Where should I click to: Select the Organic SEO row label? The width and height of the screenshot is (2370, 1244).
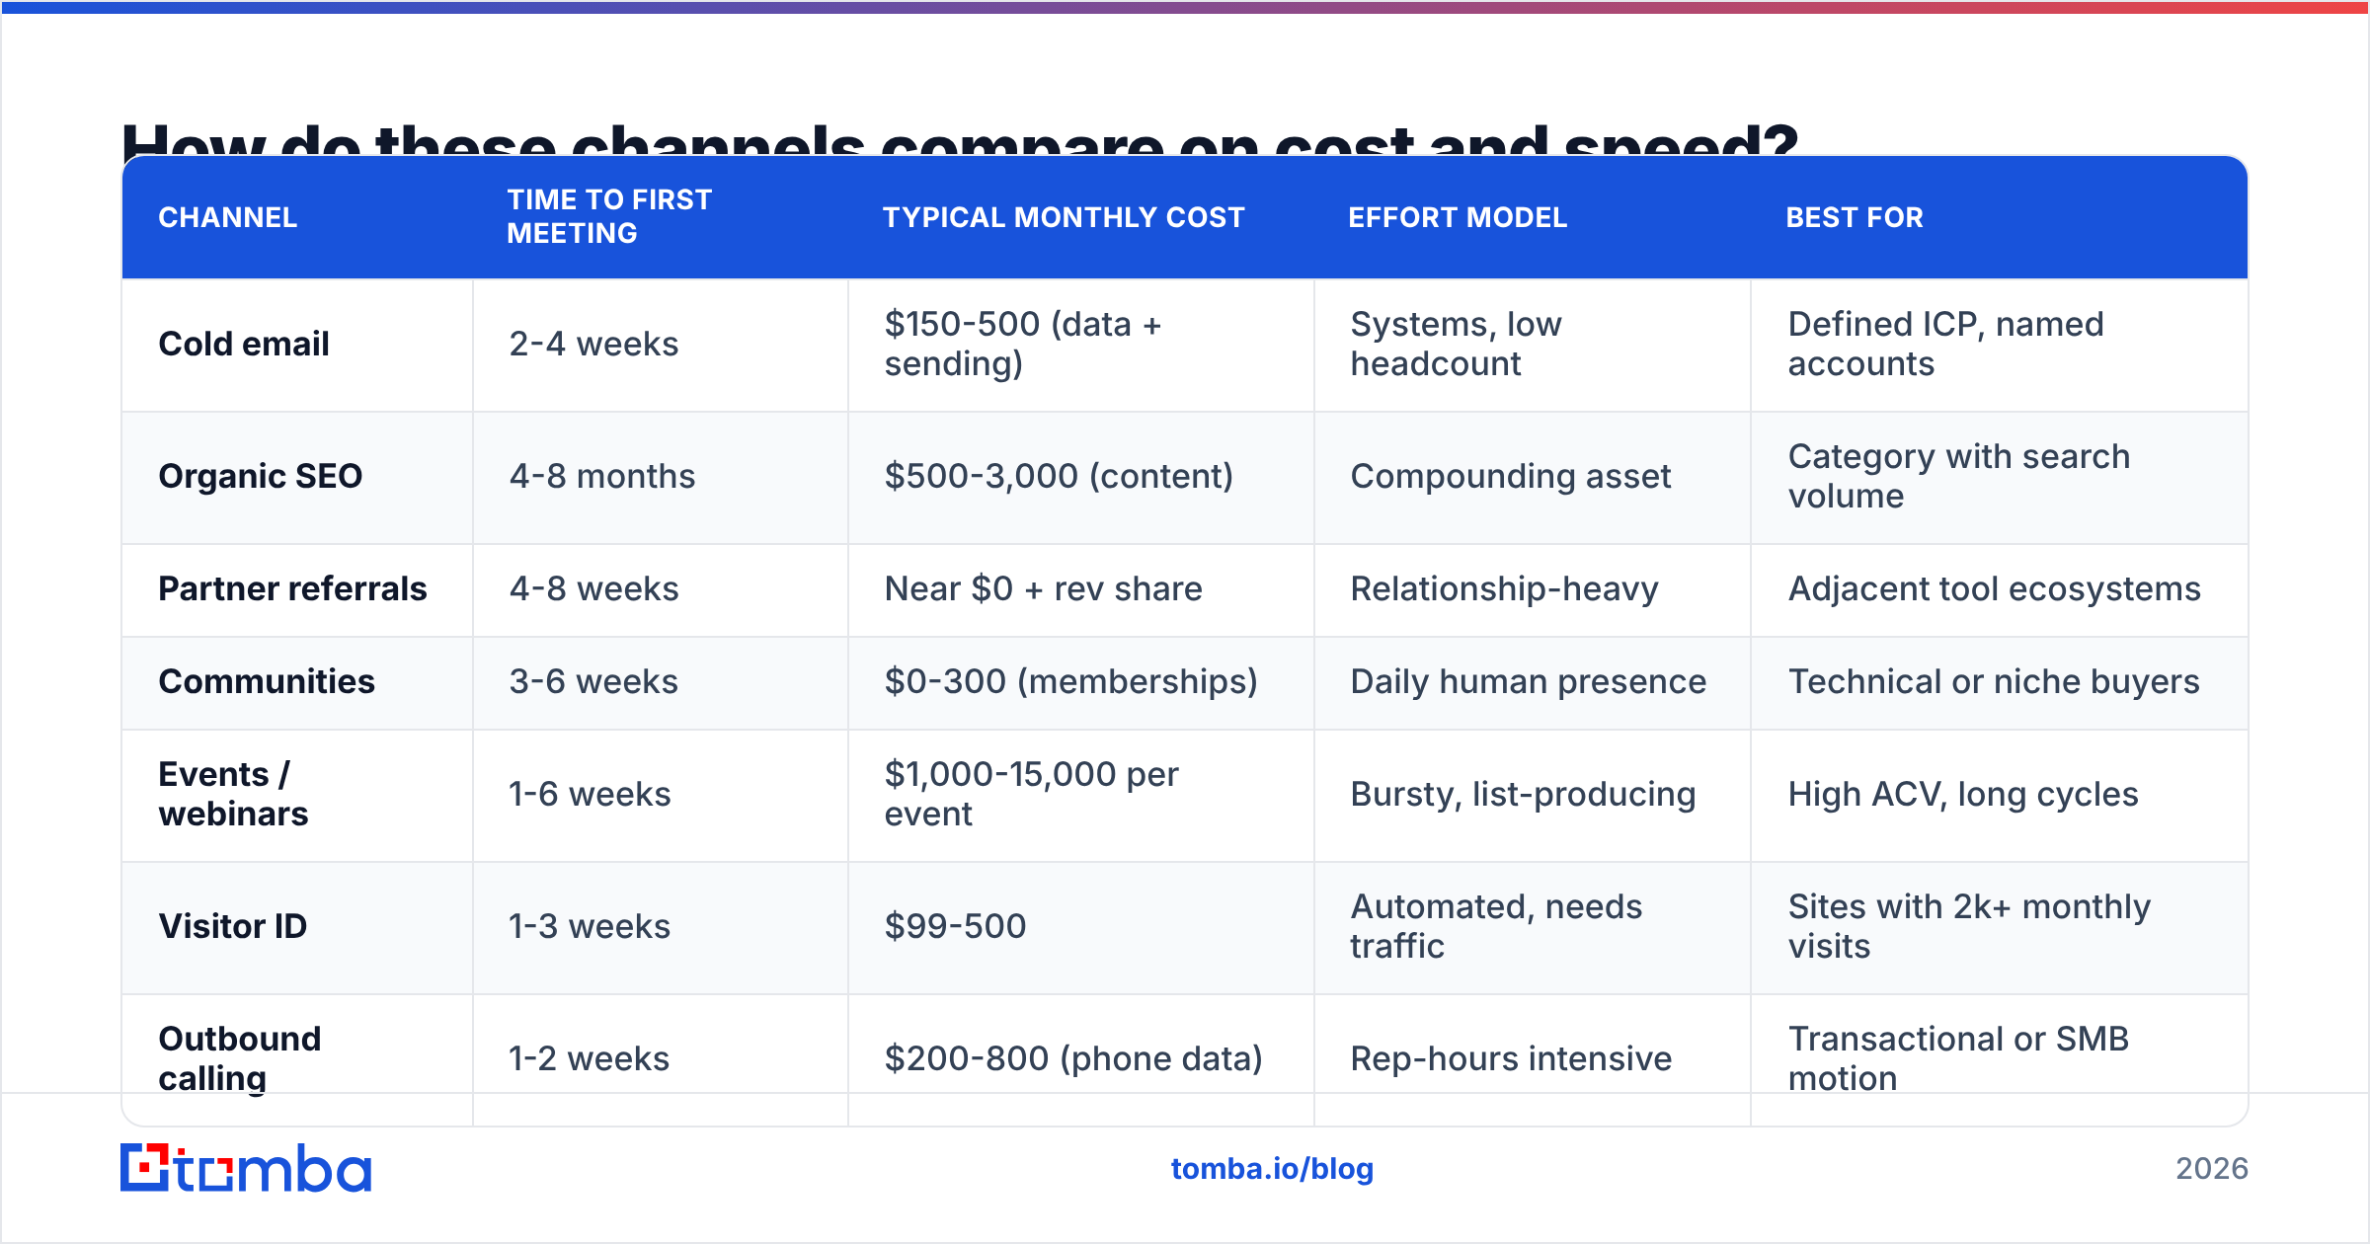(x=261, y=476)
